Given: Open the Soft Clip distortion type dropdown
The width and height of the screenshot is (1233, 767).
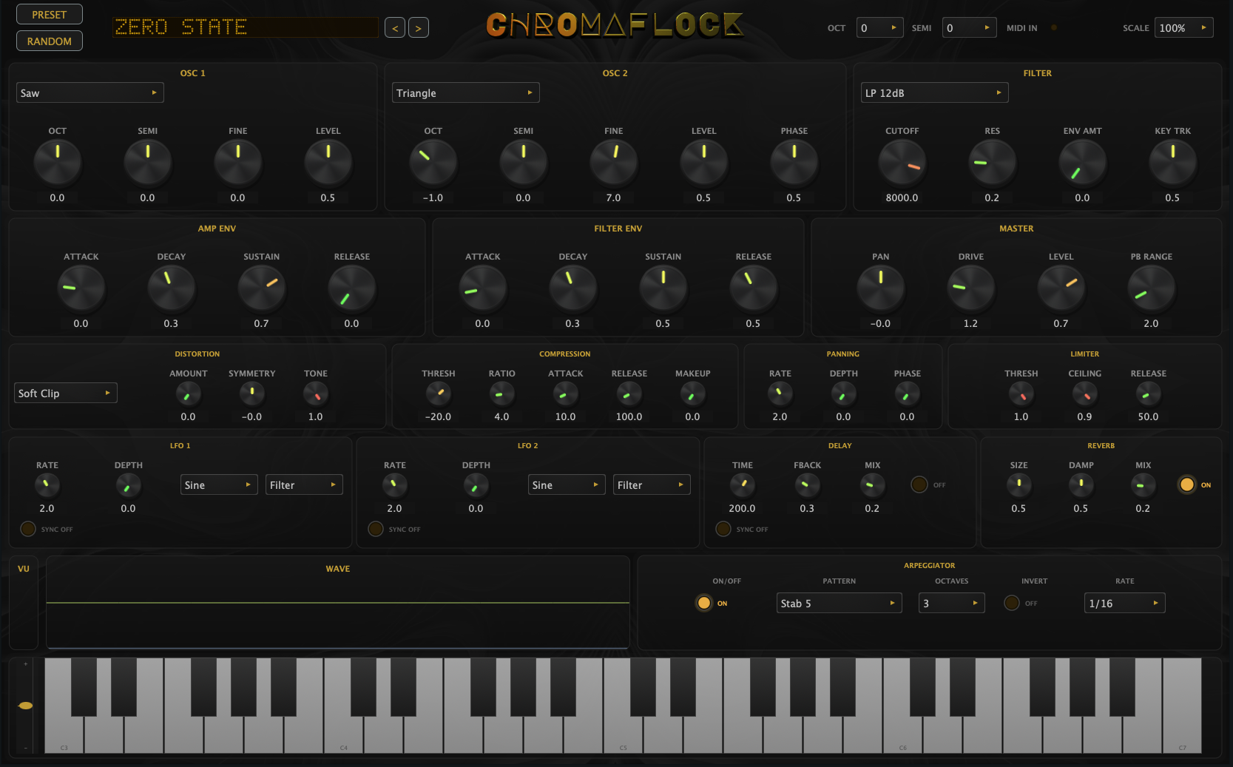Looking at the screenshot, I should (66, 393).
